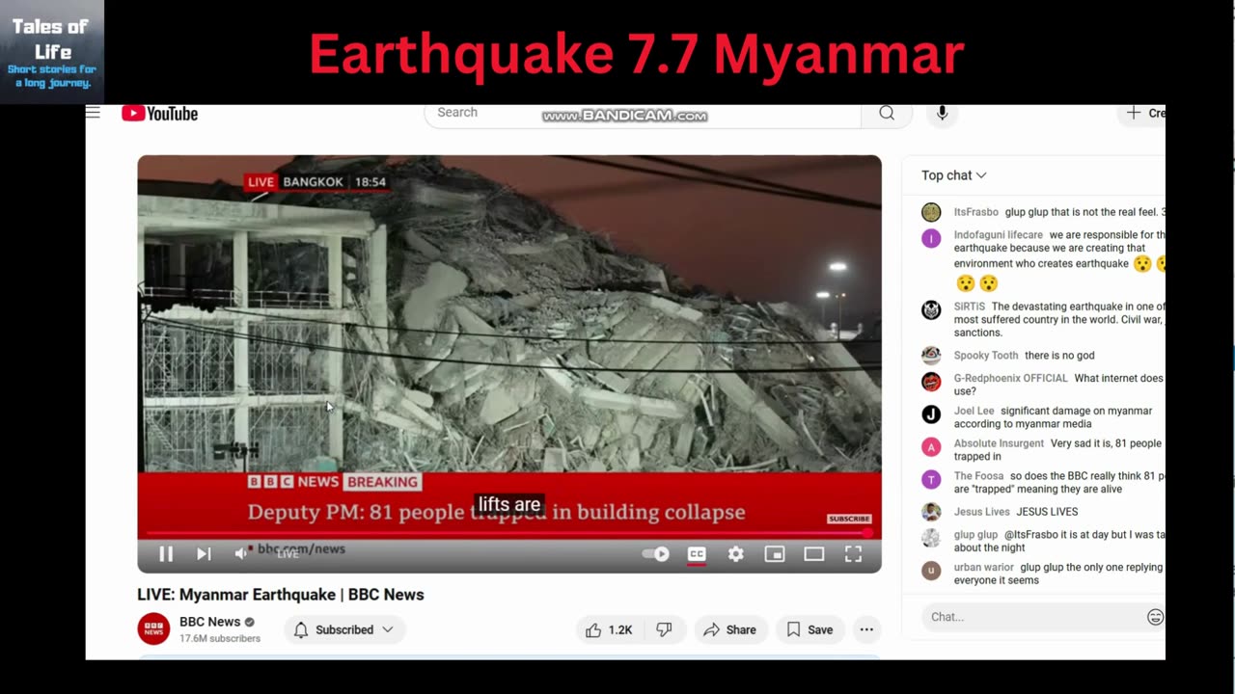Click the search magnifier button
This screenshot has width=1235, height=694.
(887, 113)
